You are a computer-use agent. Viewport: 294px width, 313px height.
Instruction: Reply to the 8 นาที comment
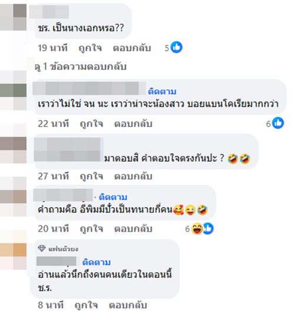tap(128, 305)
